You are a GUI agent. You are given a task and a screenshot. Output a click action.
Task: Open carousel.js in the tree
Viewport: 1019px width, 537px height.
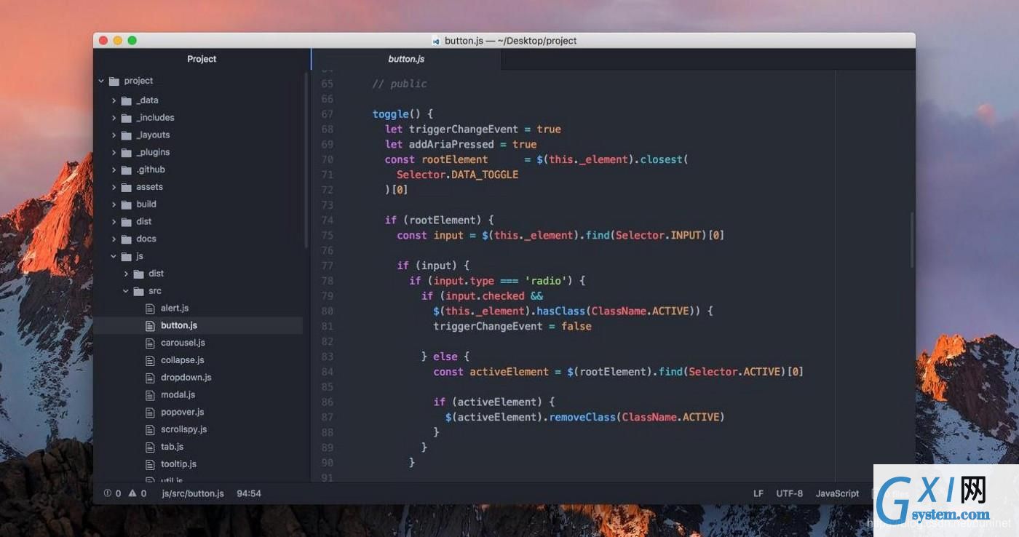pyautogui.click(x=183, y=343)
